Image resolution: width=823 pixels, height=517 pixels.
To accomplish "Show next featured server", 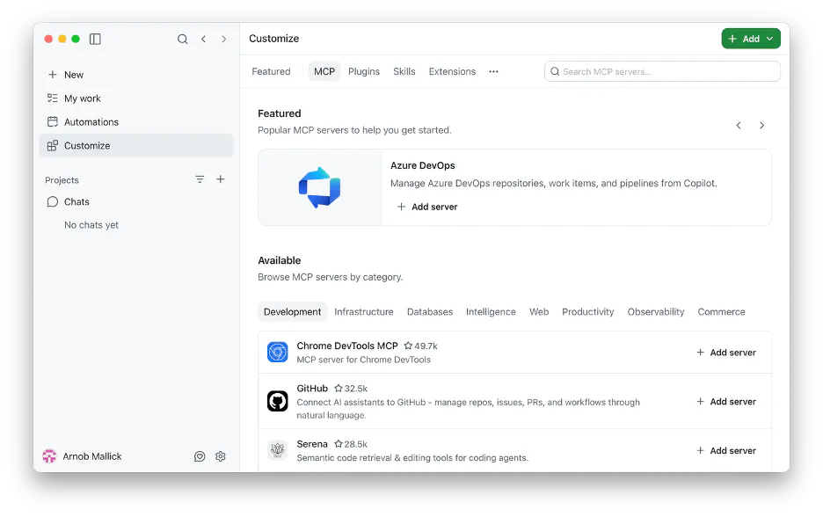I will point(761,126).
